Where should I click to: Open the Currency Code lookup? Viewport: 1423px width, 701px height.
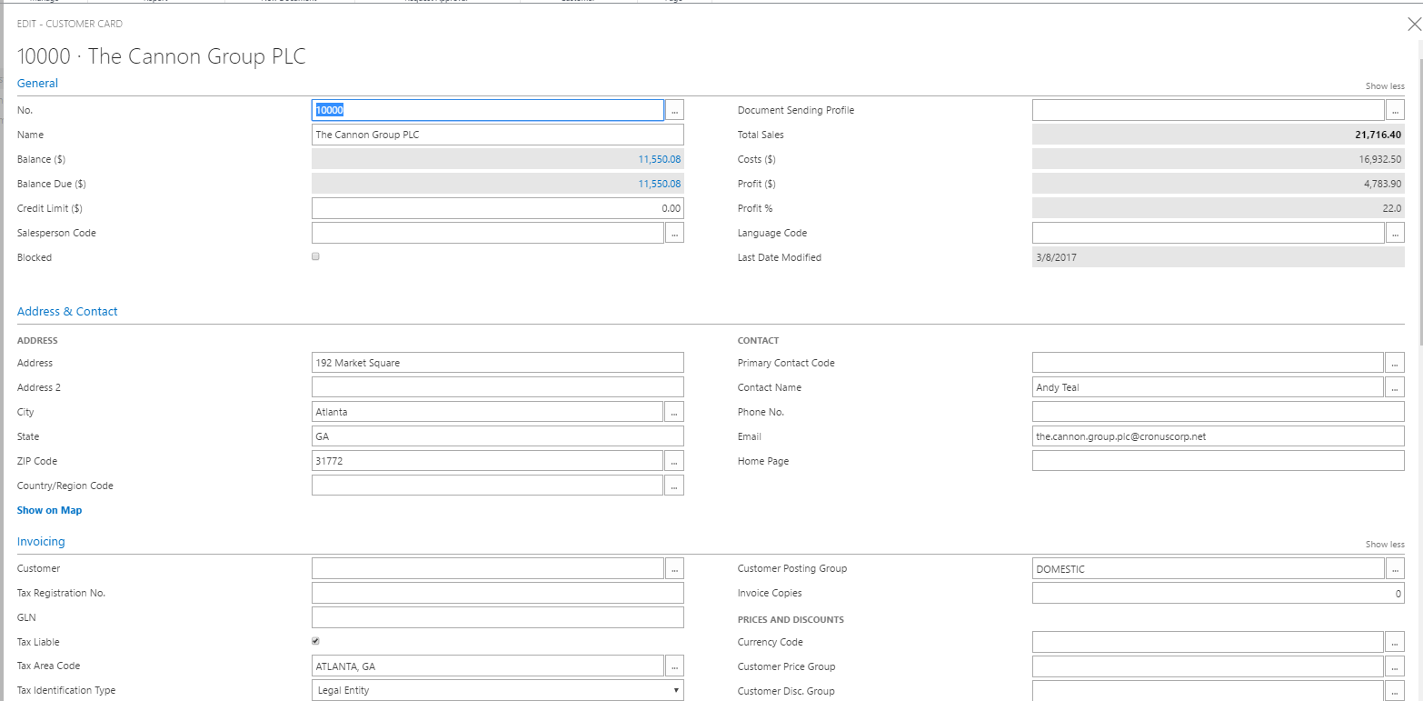point(1396,641)
